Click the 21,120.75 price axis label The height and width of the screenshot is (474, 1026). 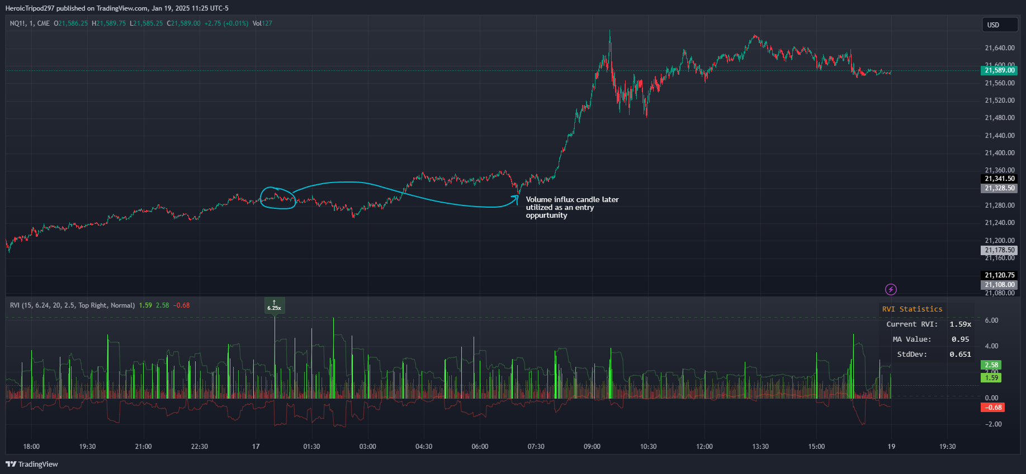click(999, 275)
